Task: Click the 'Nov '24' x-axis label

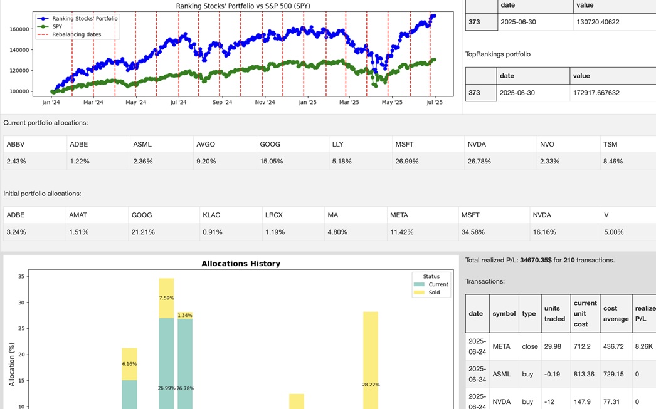Action: pos(265,102)
